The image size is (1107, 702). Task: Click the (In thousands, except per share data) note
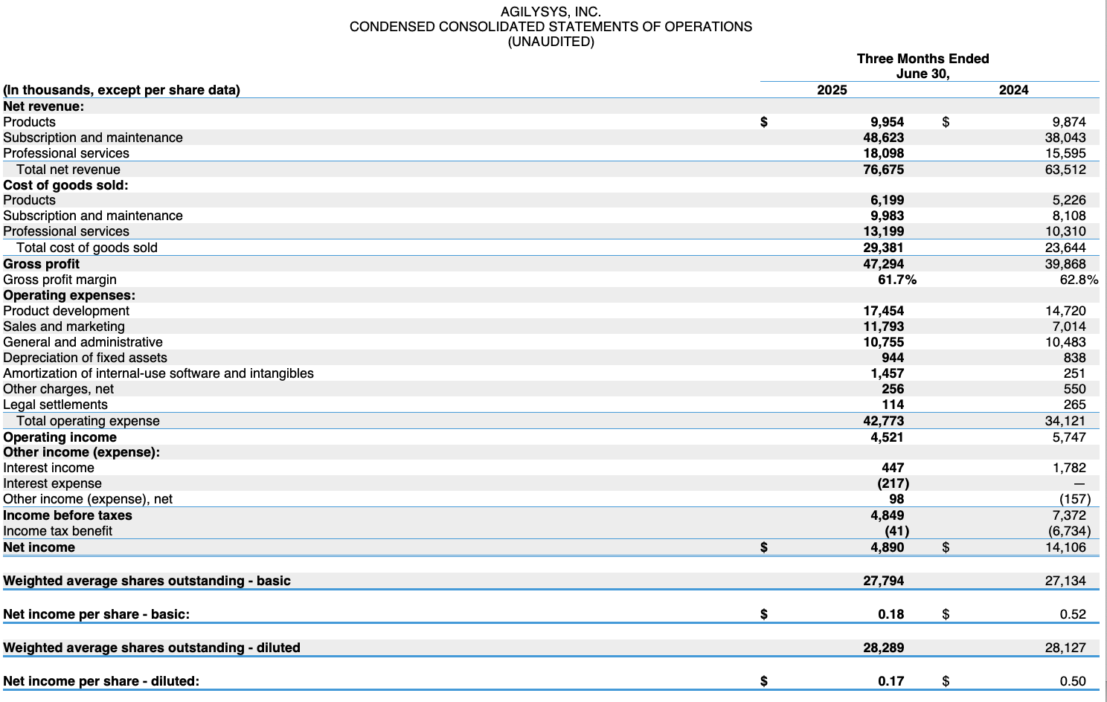tap(121, 90)
